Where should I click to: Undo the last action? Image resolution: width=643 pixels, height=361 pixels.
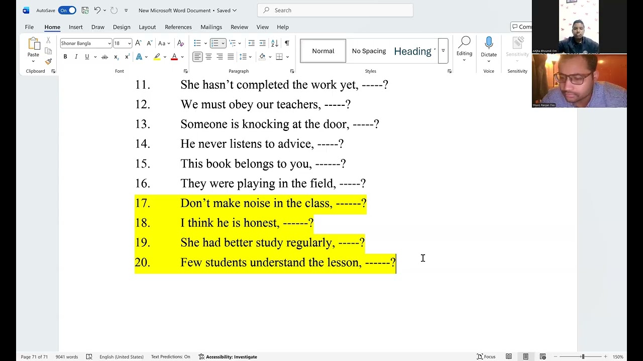click(x=97, y=10)
